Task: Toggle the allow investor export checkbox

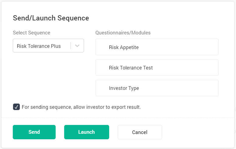Action: point(16,107)
